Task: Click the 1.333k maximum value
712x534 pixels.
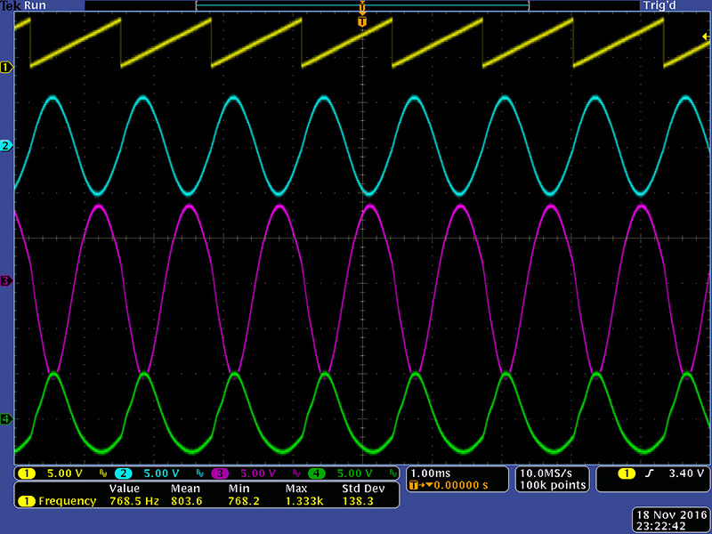Action: pos(305,501)
